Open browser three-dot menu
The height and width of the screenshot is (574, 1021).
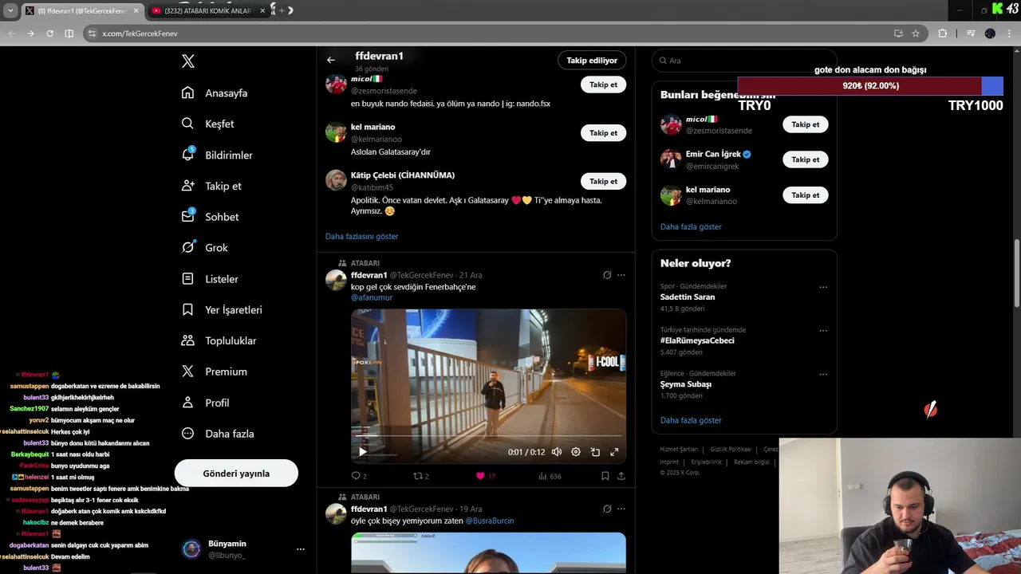pos(1010,33)
